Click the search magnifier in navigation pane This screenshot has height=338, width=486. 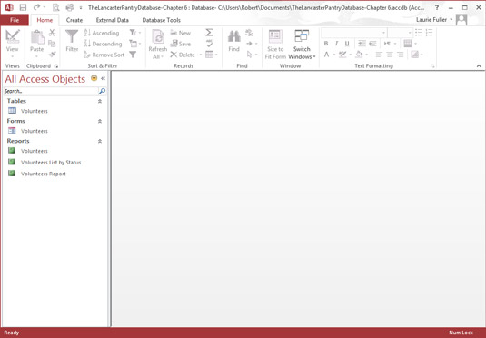click(x=102, y=91)
